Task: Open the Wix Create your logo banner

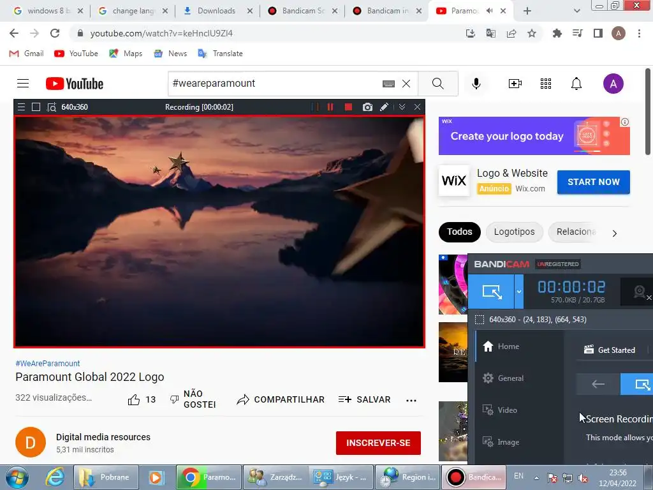Action: point(534,136)
